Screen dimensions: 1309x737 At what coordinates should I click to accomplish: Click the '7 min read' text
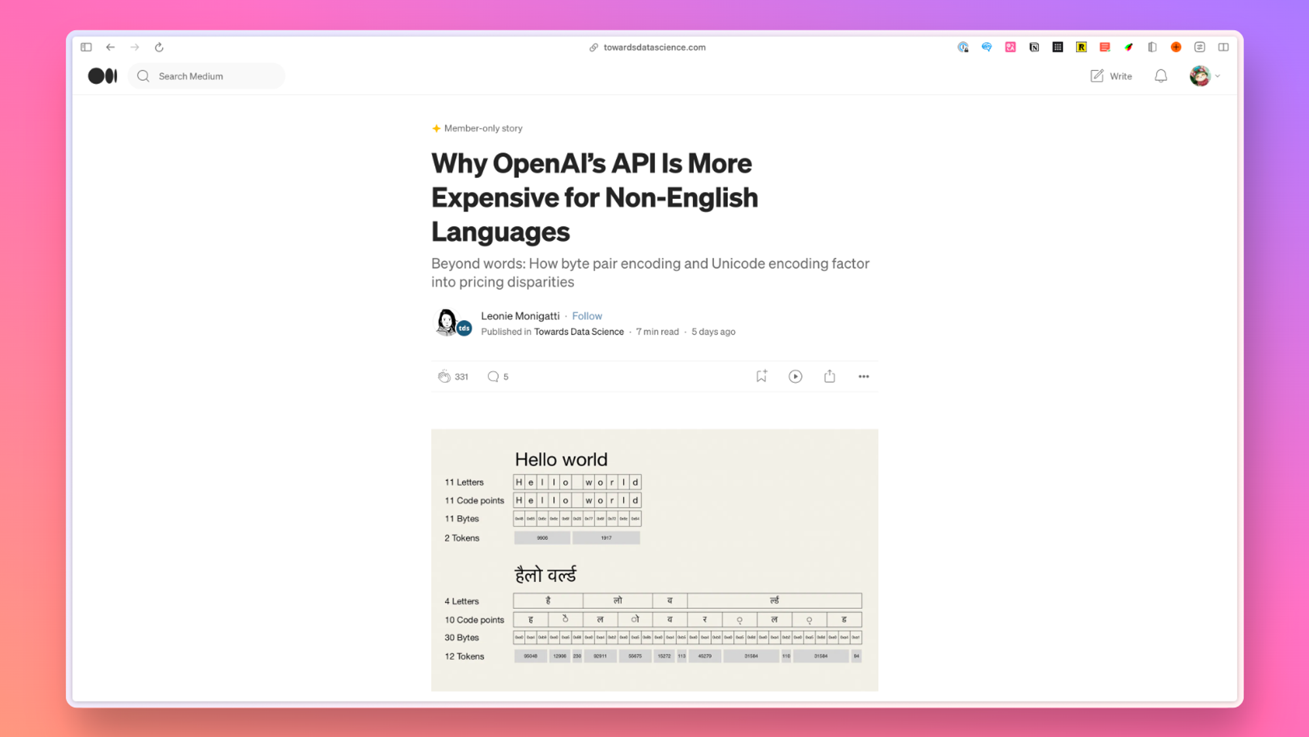pos(657,332)
